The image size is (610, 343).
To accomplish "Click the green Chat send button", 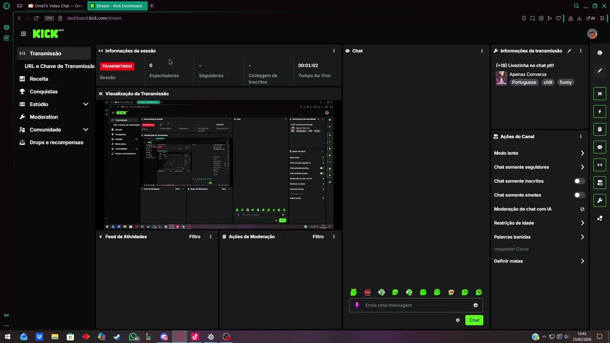I will pos(474,320).
